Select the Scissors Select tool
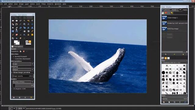 click(32, 21)
